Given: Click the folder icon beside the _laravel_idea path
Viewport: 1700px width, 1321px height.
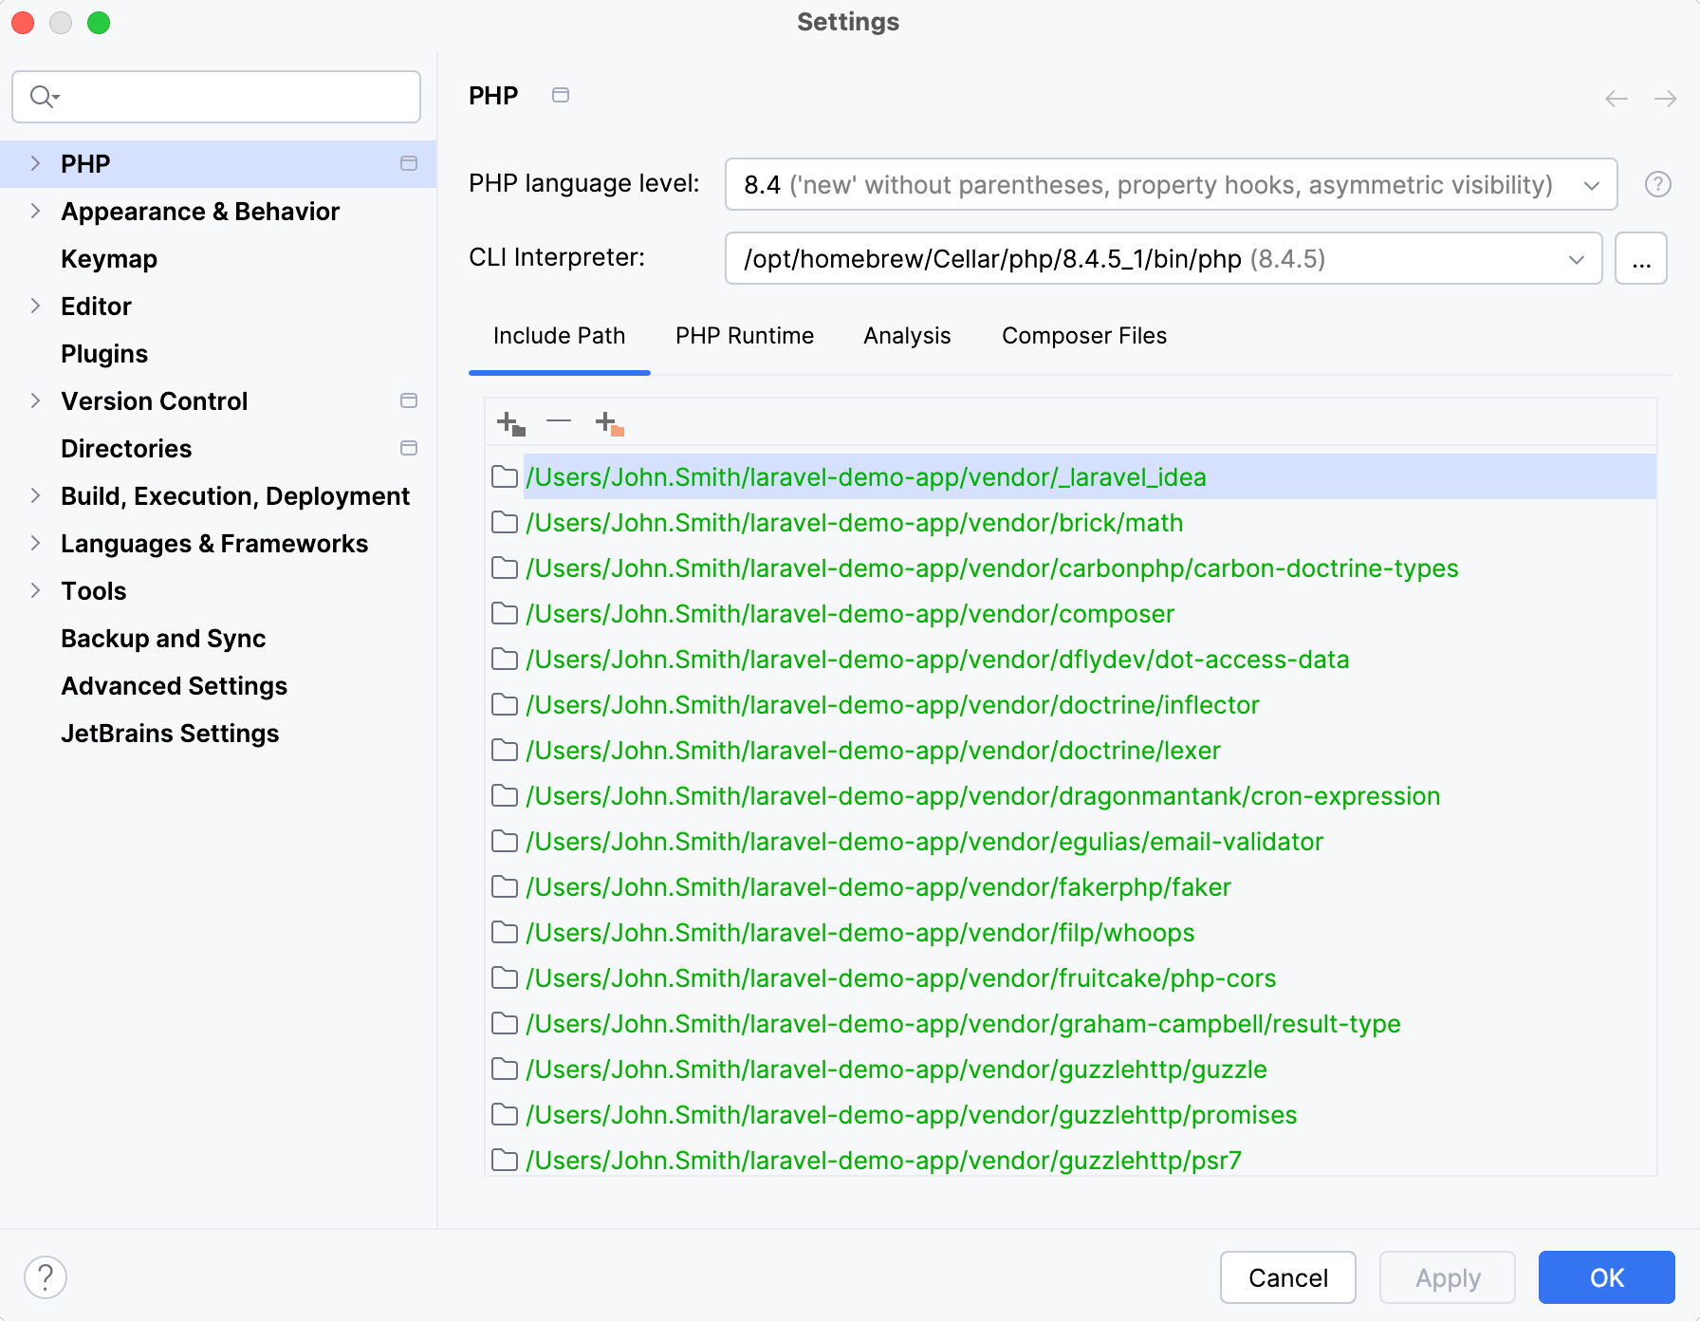Looking at the screenshot, I should coord(504,477).
